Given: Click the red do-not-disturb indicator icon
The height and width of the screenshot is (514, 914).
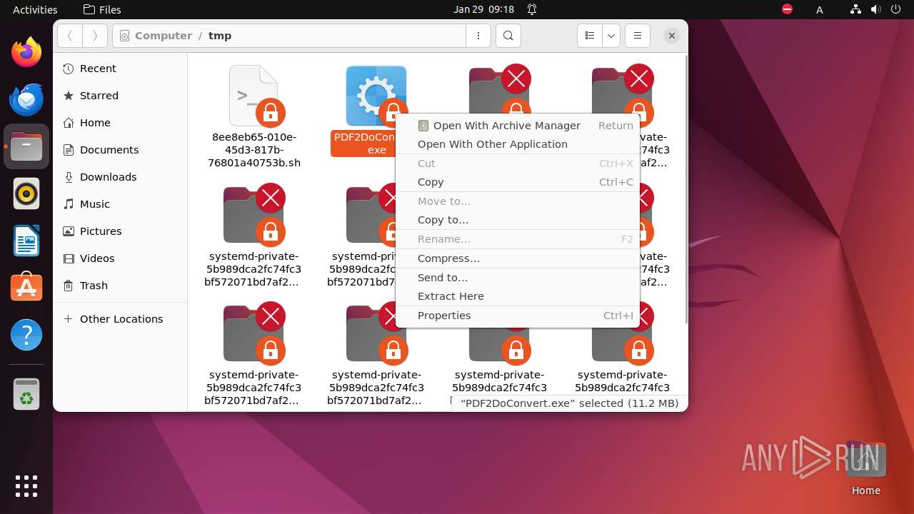Looking at the screenshot, I should [x=788, y=9].
